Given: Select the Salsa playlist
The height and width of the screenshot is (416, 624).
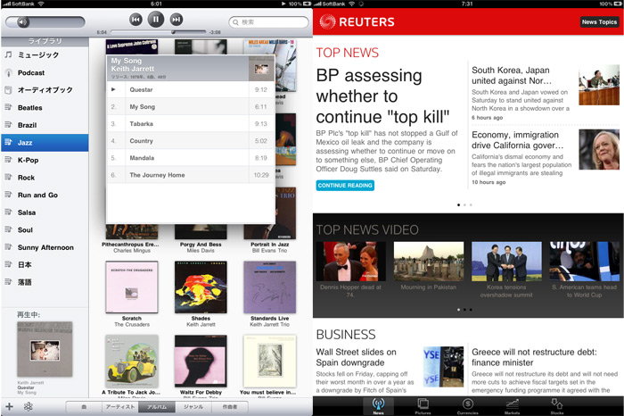Looking at the screenshot, I should (45, 212).
